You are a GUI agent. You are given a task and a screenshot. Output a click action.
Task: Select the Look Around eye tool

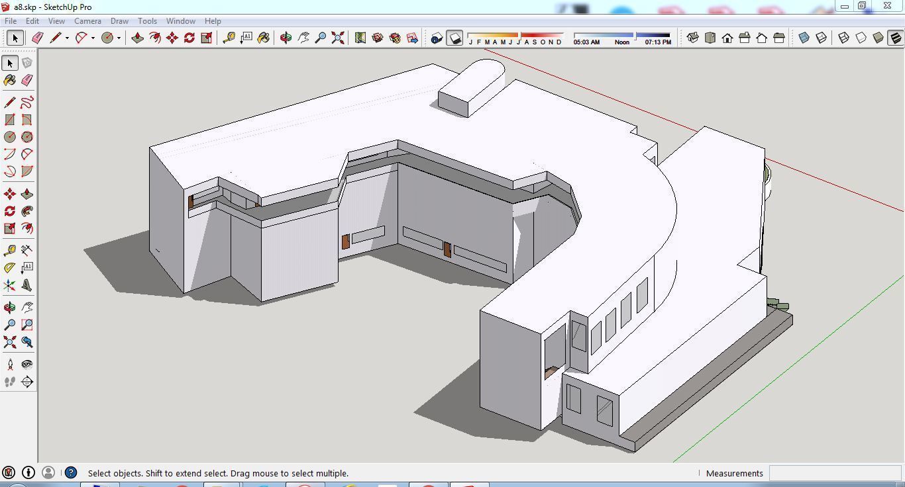[x=27, y=365]
